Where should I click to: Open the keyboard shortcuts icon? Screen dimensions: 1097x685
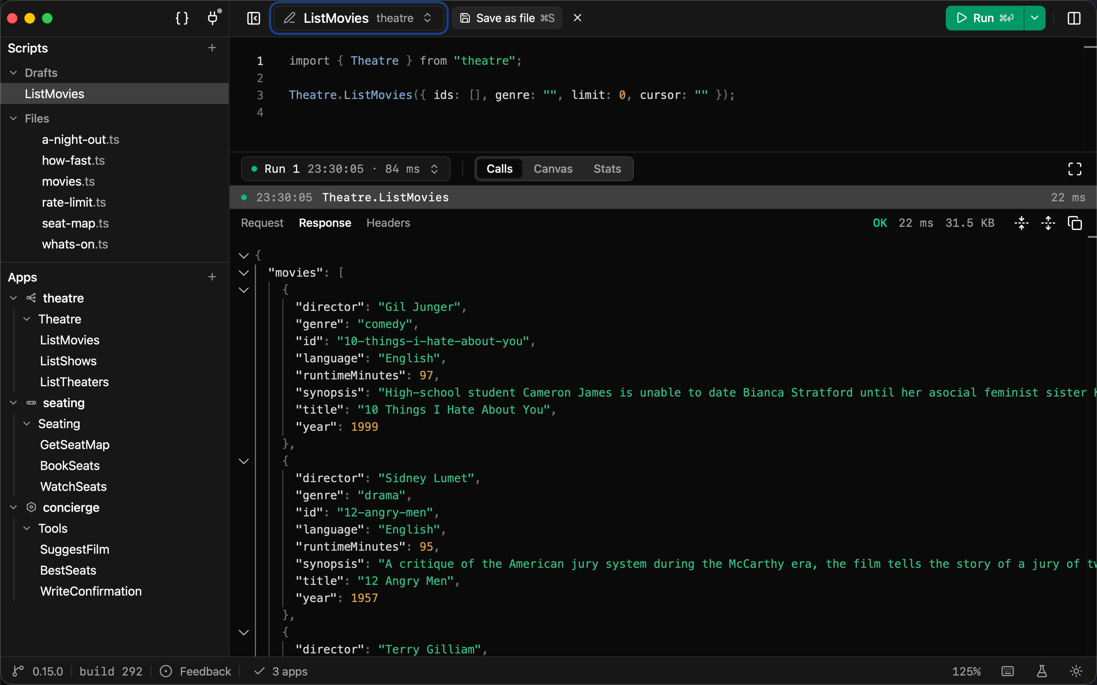click(1007, 671)
